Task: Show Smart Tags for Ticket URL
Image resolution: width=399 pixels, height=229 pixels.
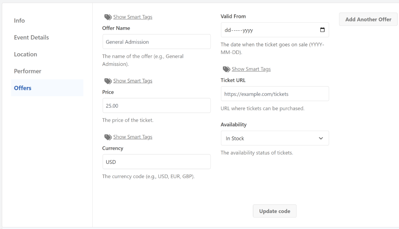Action: tap(251, 69)
